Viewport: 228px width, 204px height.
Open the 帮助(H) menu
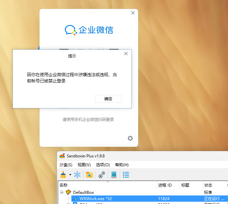pyautogui.click(x=122, y=165)
